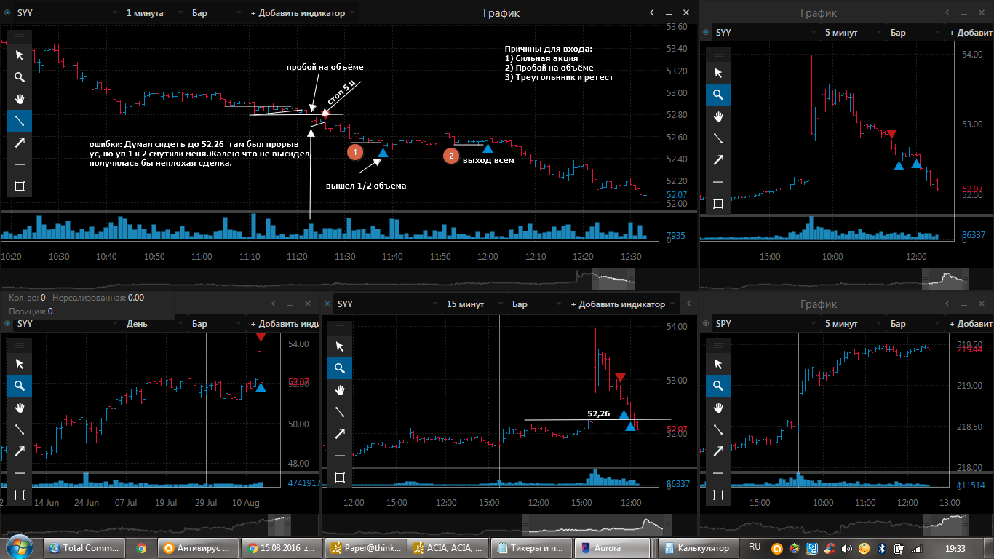
Task: Toggle the link circle beside SYY day chart
Action: pyautogui.click(x=7, y=324)
